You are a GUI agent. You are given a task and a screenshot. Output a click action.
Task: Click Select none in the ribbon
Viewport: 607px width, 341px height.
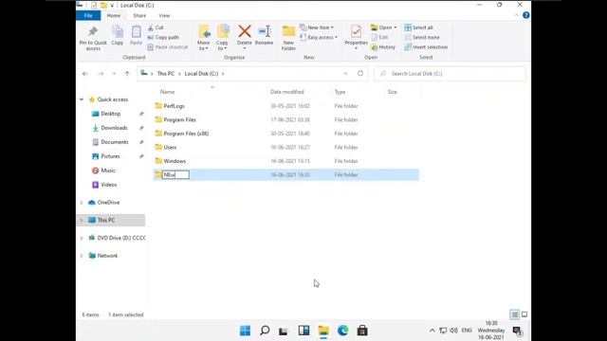[x=421, y=38]
